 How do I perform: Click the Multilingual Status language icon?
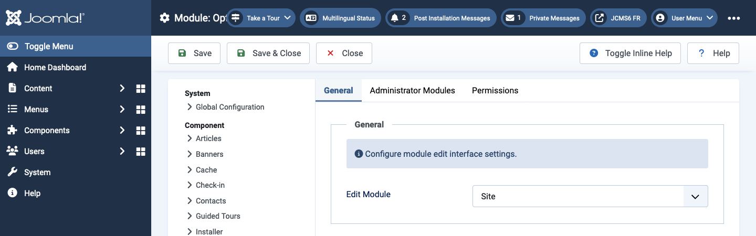pos(311,18)
